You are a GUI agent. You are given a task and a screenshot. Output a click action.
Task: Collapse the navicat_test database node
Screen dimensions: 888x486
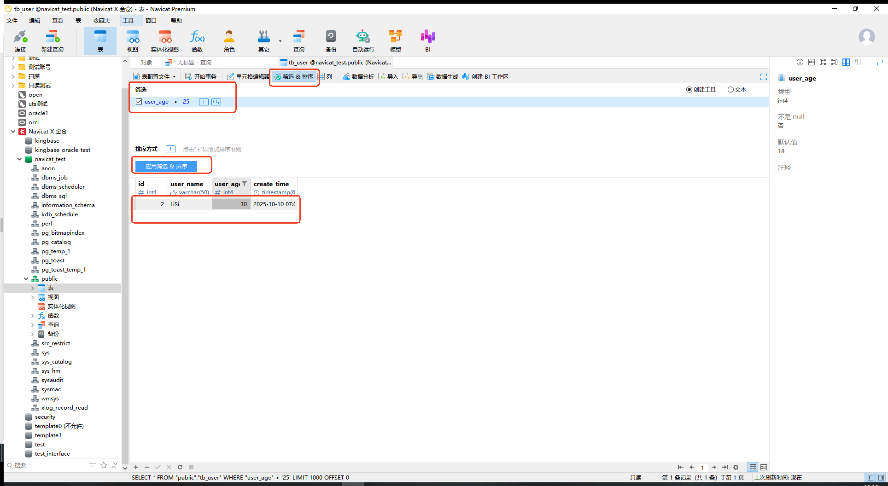click(x=19, y=159)
